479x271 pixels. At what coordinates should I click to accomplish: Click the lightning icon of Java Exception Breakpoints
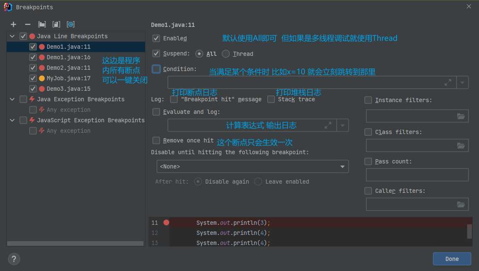(x=32, y=99)
